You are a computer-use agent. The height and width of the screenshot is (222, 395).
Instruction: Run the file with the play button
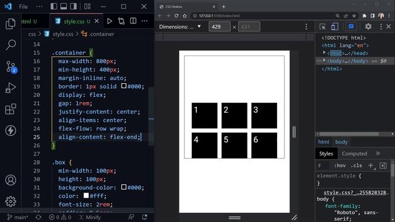[110, 21]
